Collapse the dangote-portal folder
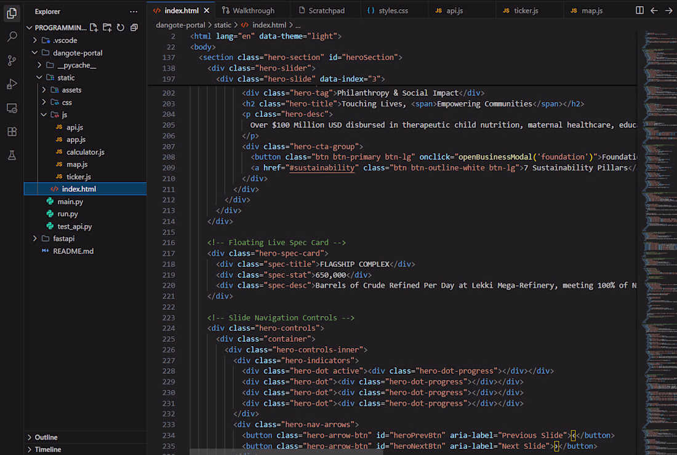 35,53
